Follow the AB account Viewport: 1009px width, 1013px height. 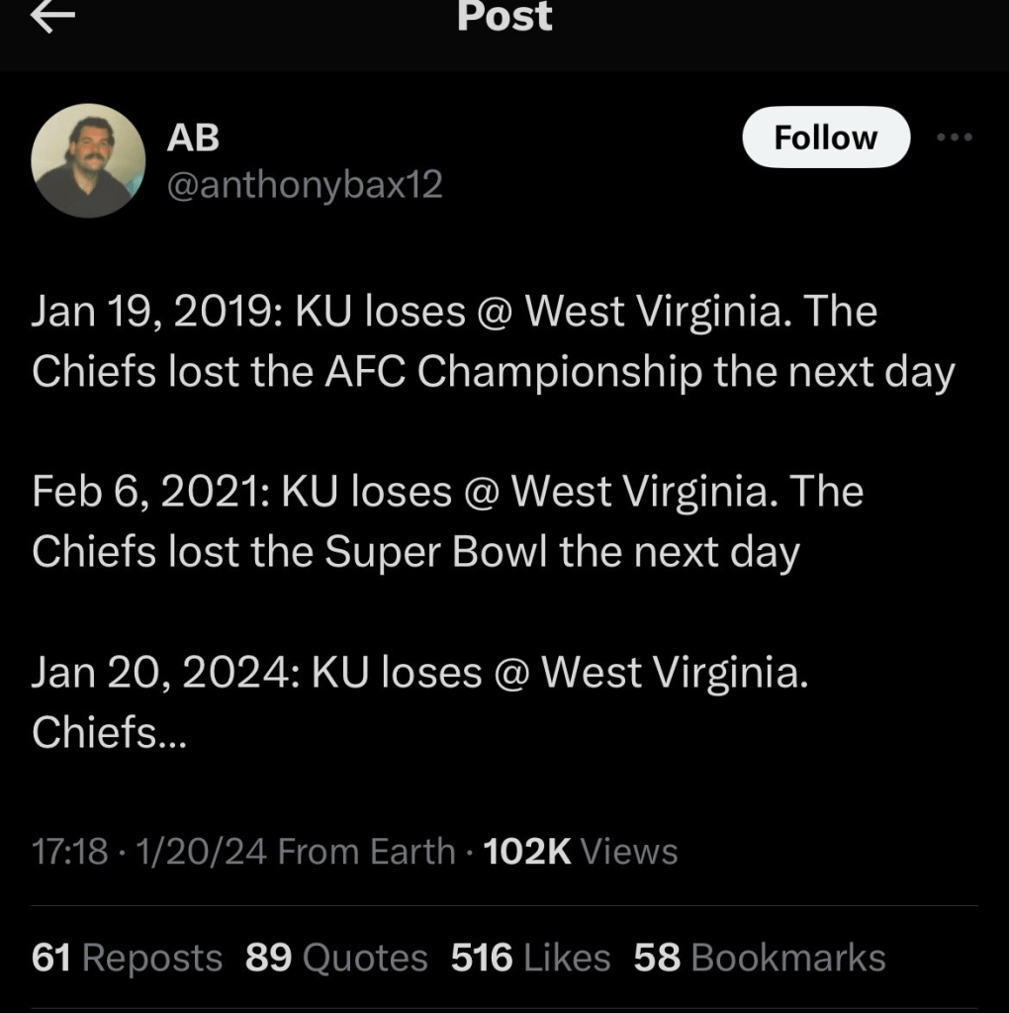825,138
